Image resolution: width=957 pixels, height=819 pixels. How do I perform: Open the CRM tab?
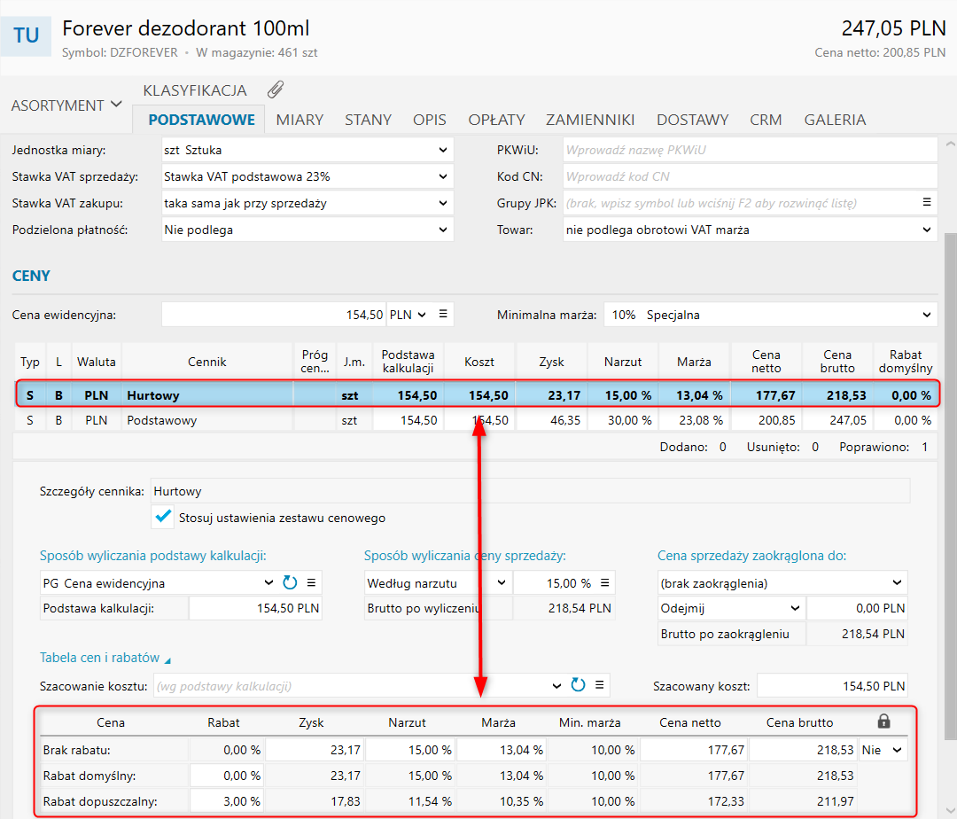pyautogui.click(x=766, y=120)
